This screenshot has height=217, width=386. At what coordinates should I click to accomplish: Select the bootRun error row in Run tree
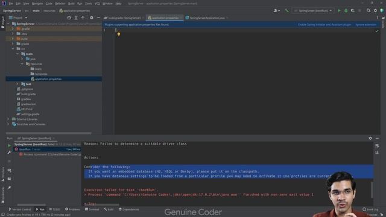coord(48,149)
